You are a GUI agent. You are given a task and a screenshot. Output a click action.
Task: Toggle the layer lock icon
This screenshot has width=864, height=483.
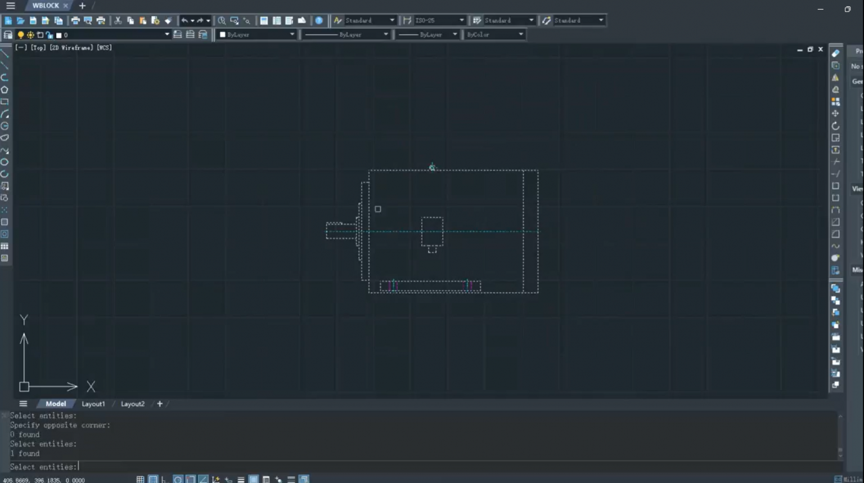pos(49,35)
